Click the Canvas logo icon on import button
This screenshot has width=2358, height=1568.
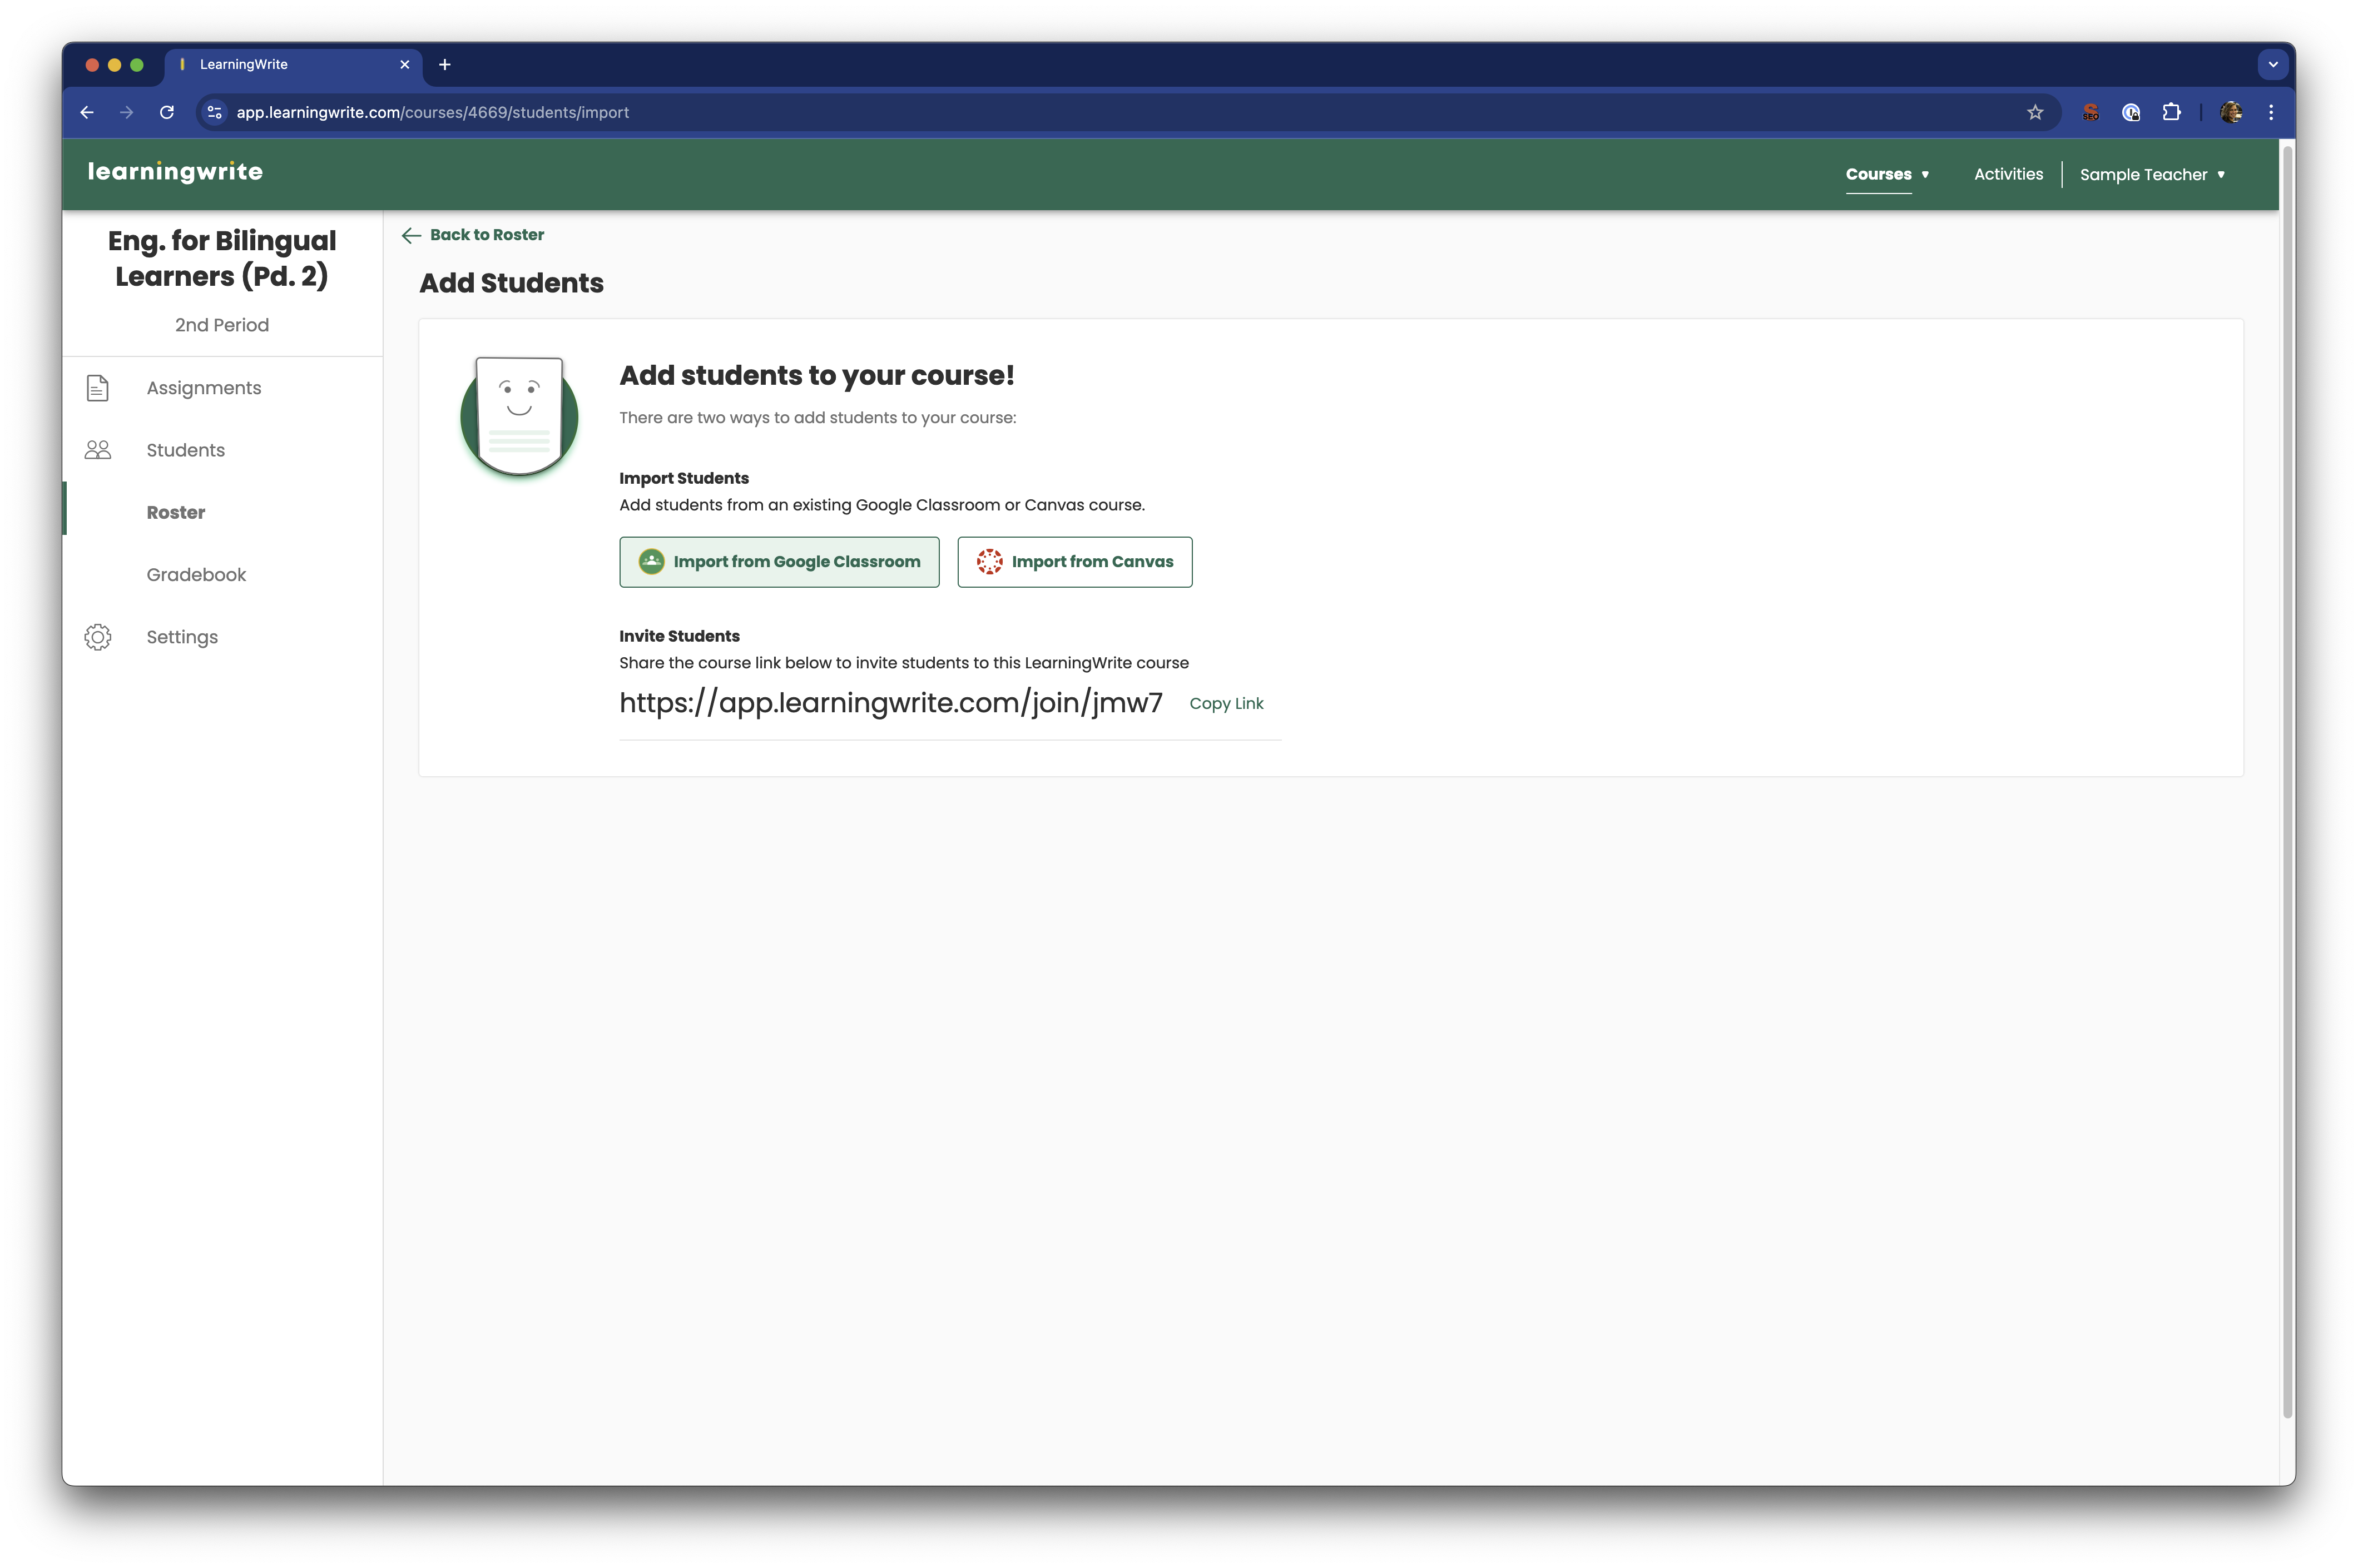pyautogui.click(x=989, y=562)
